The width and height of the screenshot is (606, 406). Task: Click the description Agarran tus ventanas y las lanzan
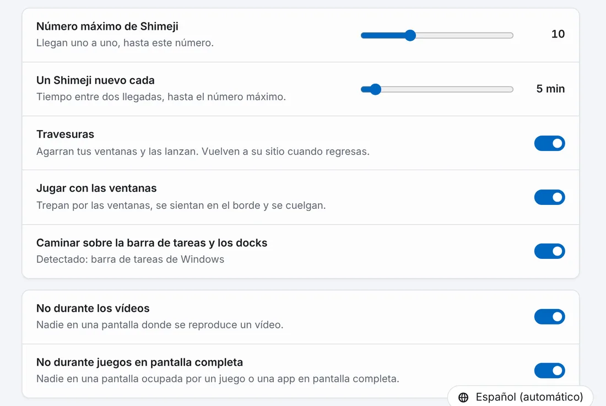(203, 151)
